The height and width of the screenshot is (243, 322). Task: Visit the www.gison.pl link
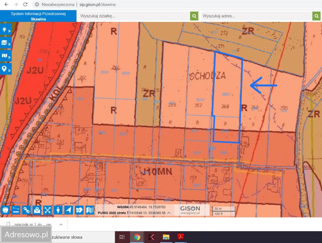[x=191, y=212]
